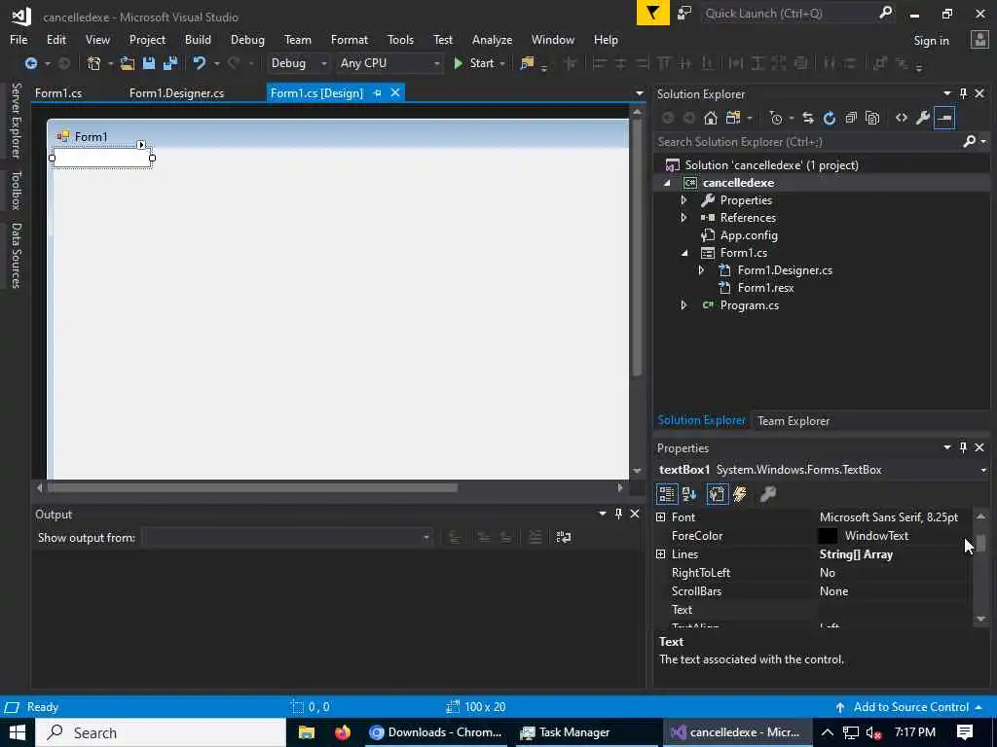Click the Pending Changes Filter clock icon
This screenshot has width=997, height=747.
pos(775,118)
